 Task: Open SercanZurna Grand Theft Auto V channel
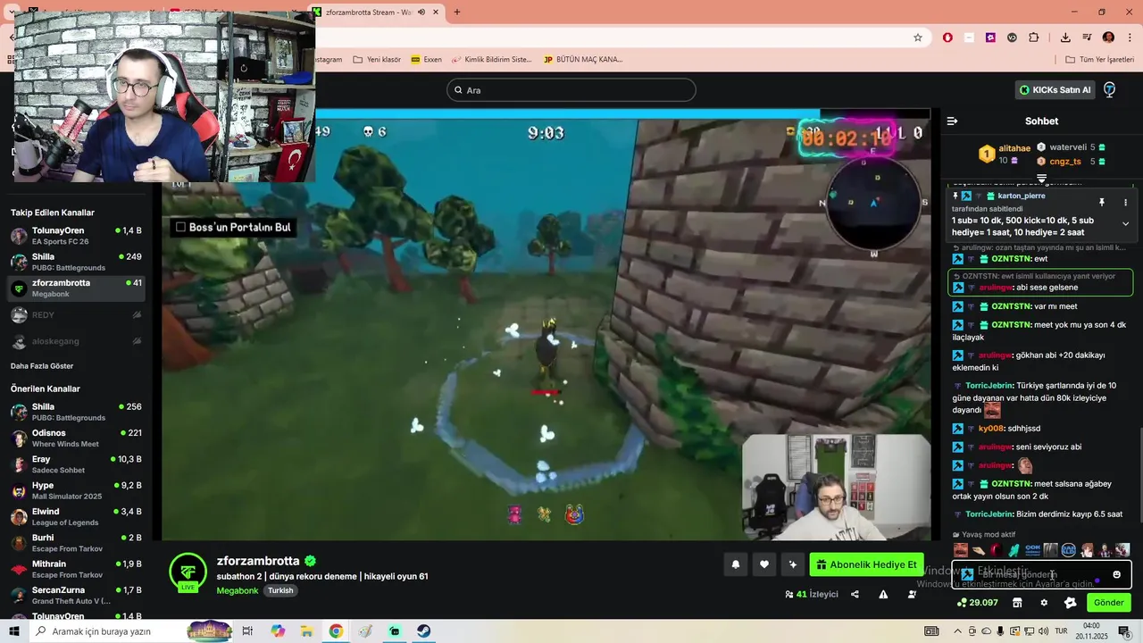coord(76,595)
